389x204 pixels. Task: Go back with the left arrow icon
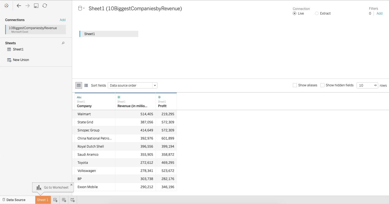pyautogui.click(x=19, y=5)
